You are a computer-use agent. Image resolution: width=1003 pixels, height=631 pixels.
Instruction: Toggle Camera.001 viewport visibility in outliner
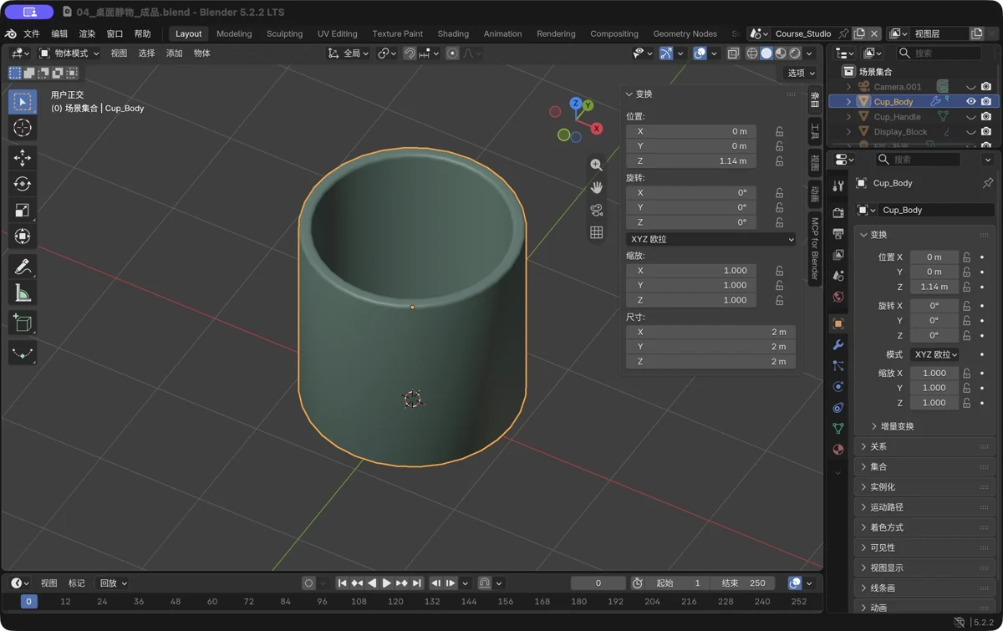[971, 87]
